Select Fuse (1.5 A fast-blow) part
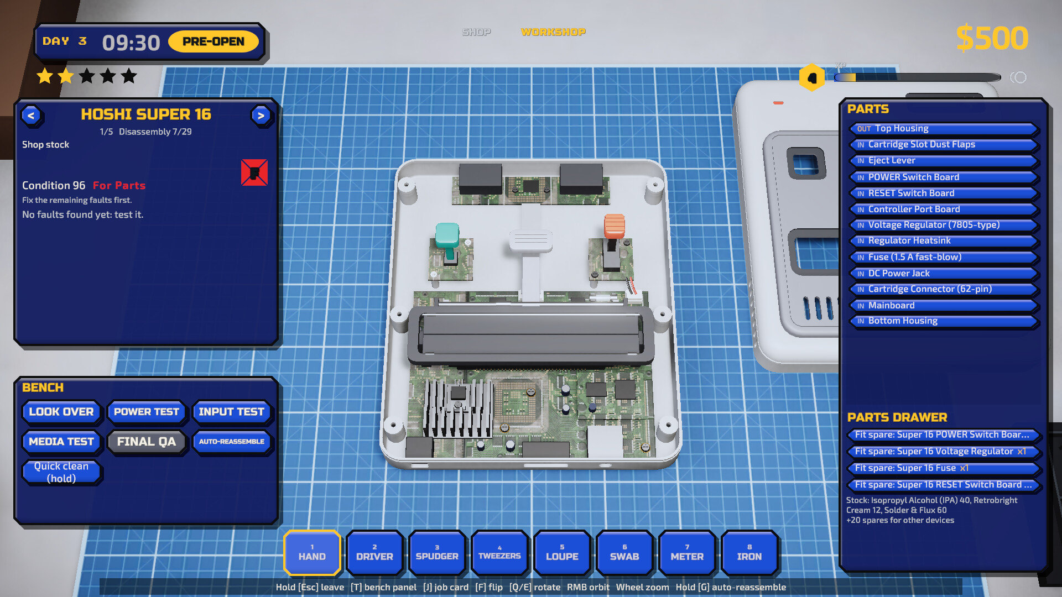The width and height of the screenshot is (1062, 597). point(944,258)
